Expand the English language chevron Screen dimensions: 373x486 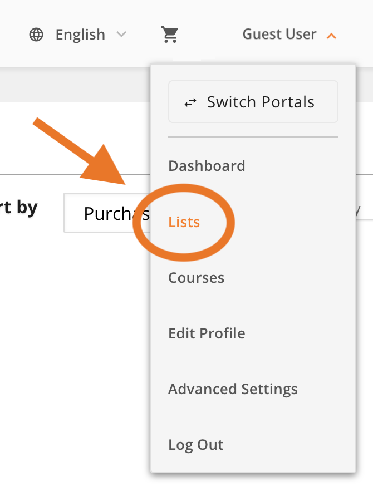point(121,34)
